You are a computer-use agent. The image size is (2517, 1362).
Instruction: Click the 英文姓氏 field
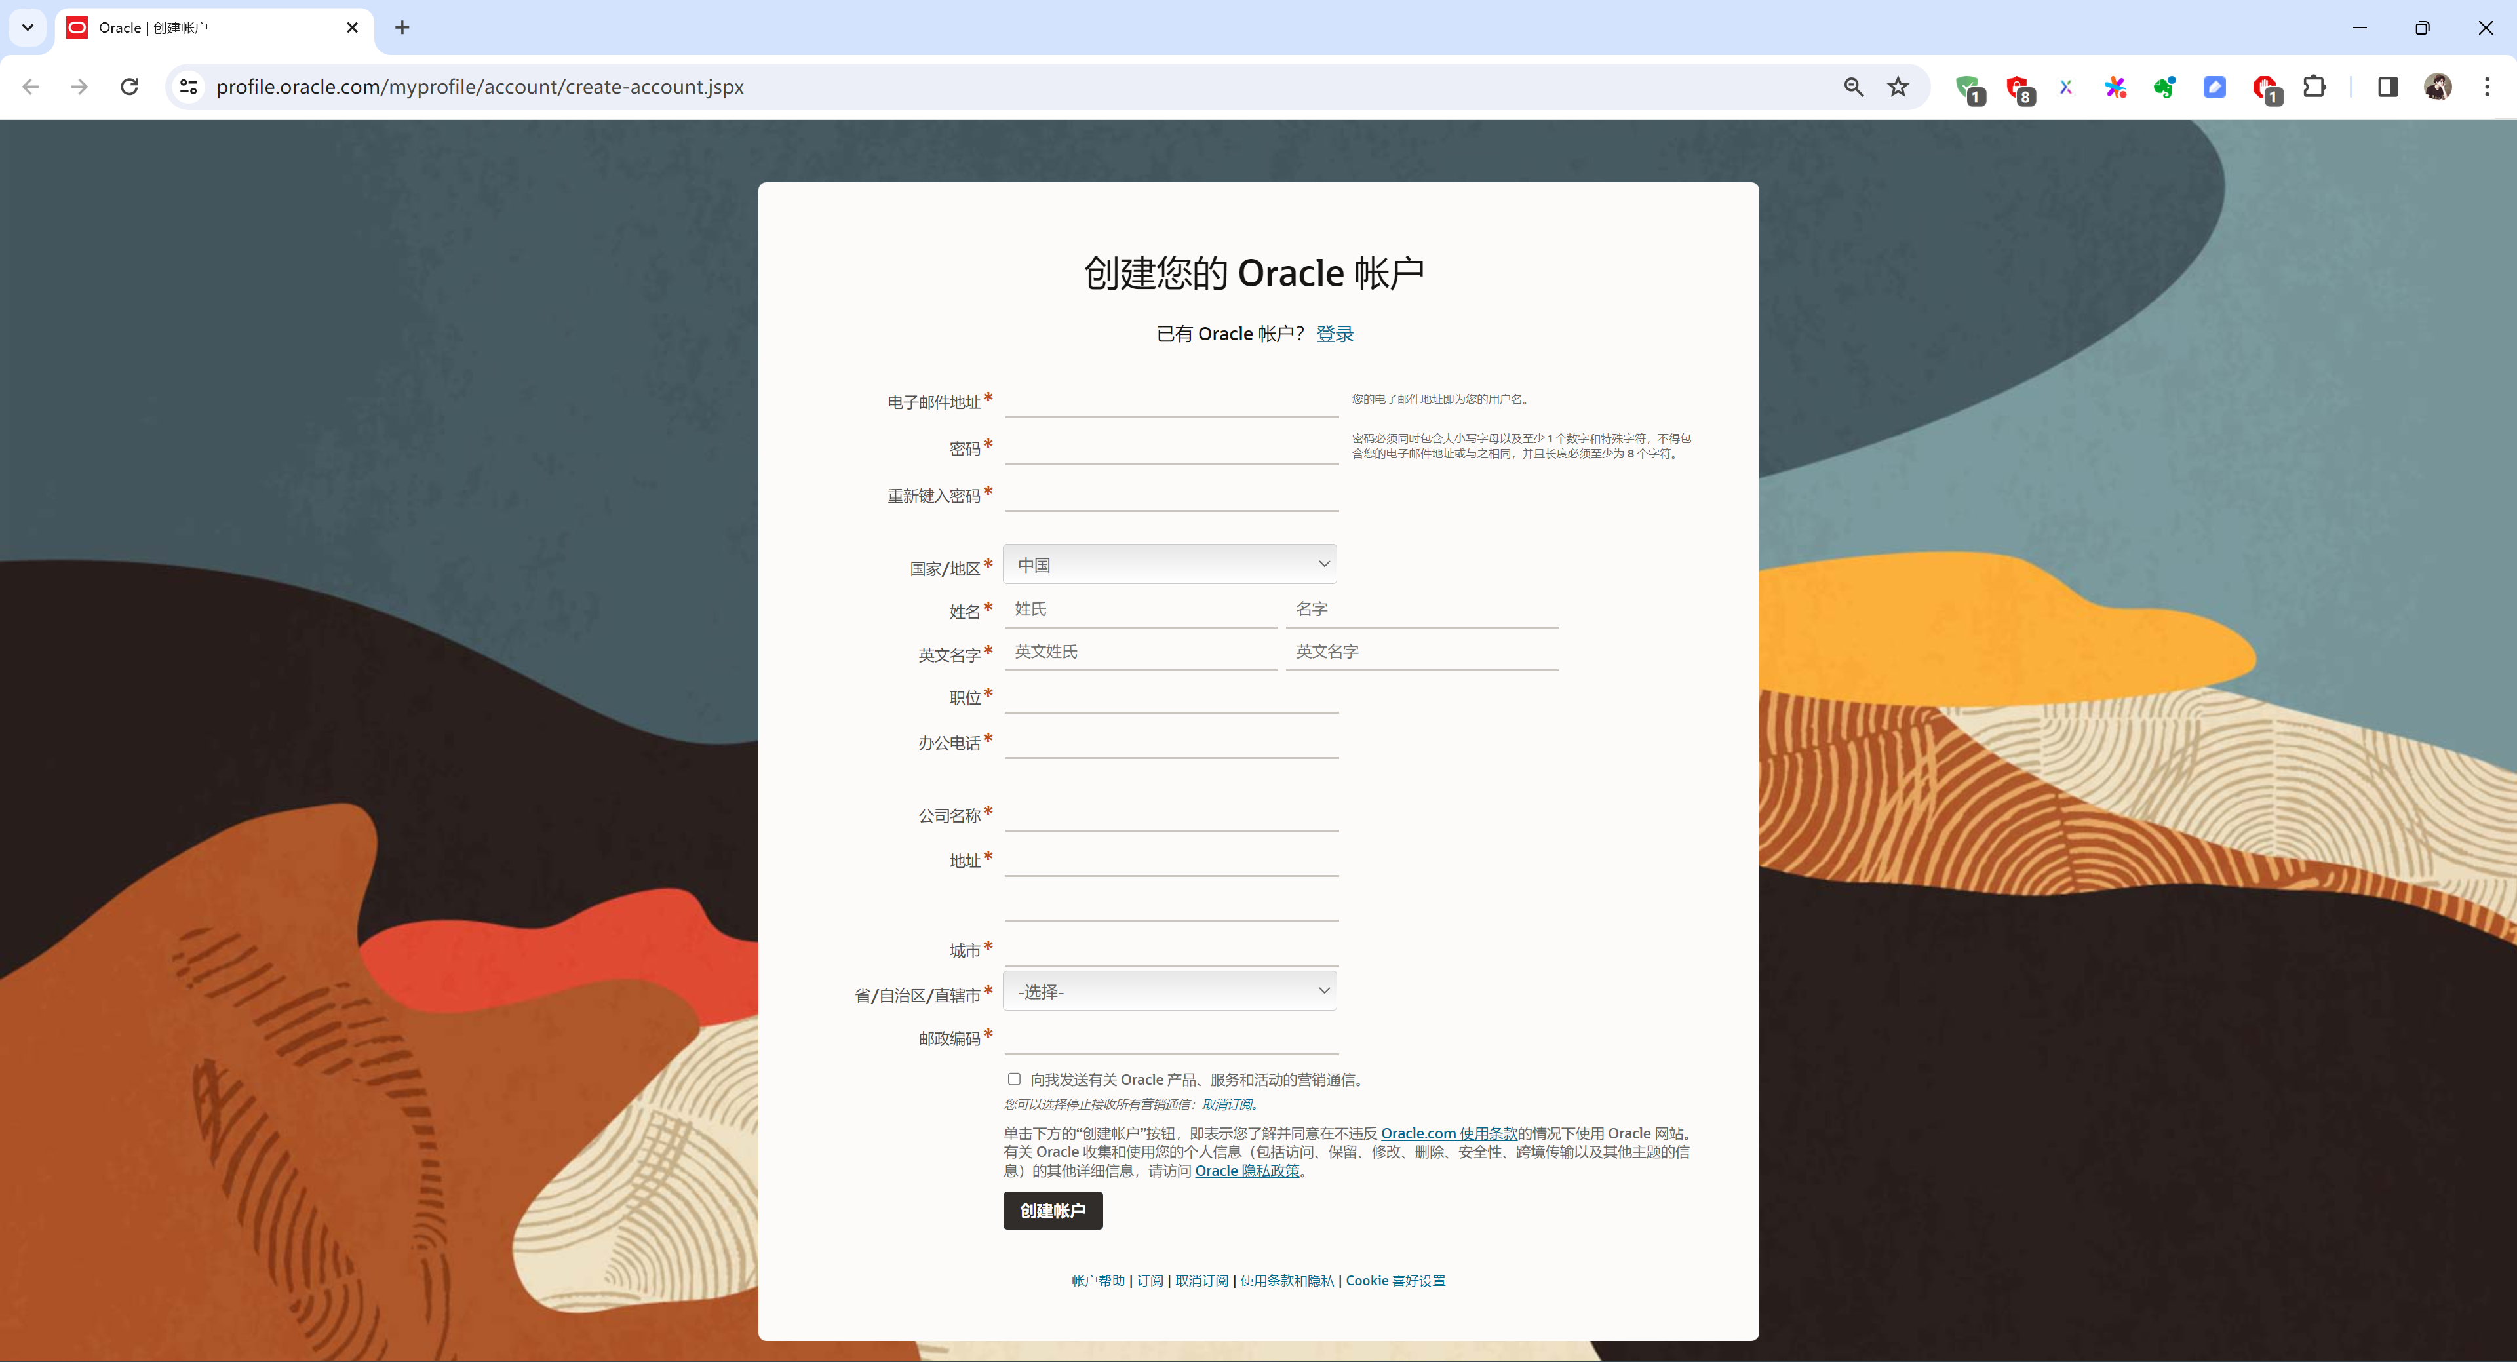pyautogui.click(x=1141, y=653)
